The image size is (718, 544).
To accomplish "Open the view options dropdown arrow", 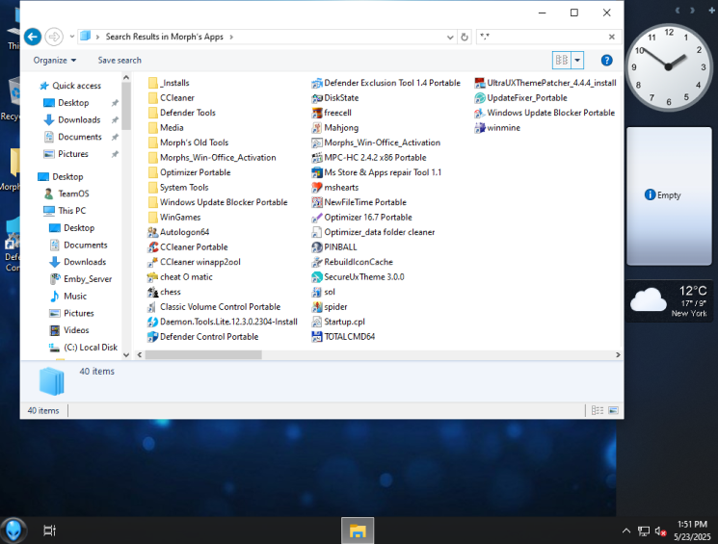I will (x=577, y=60).
